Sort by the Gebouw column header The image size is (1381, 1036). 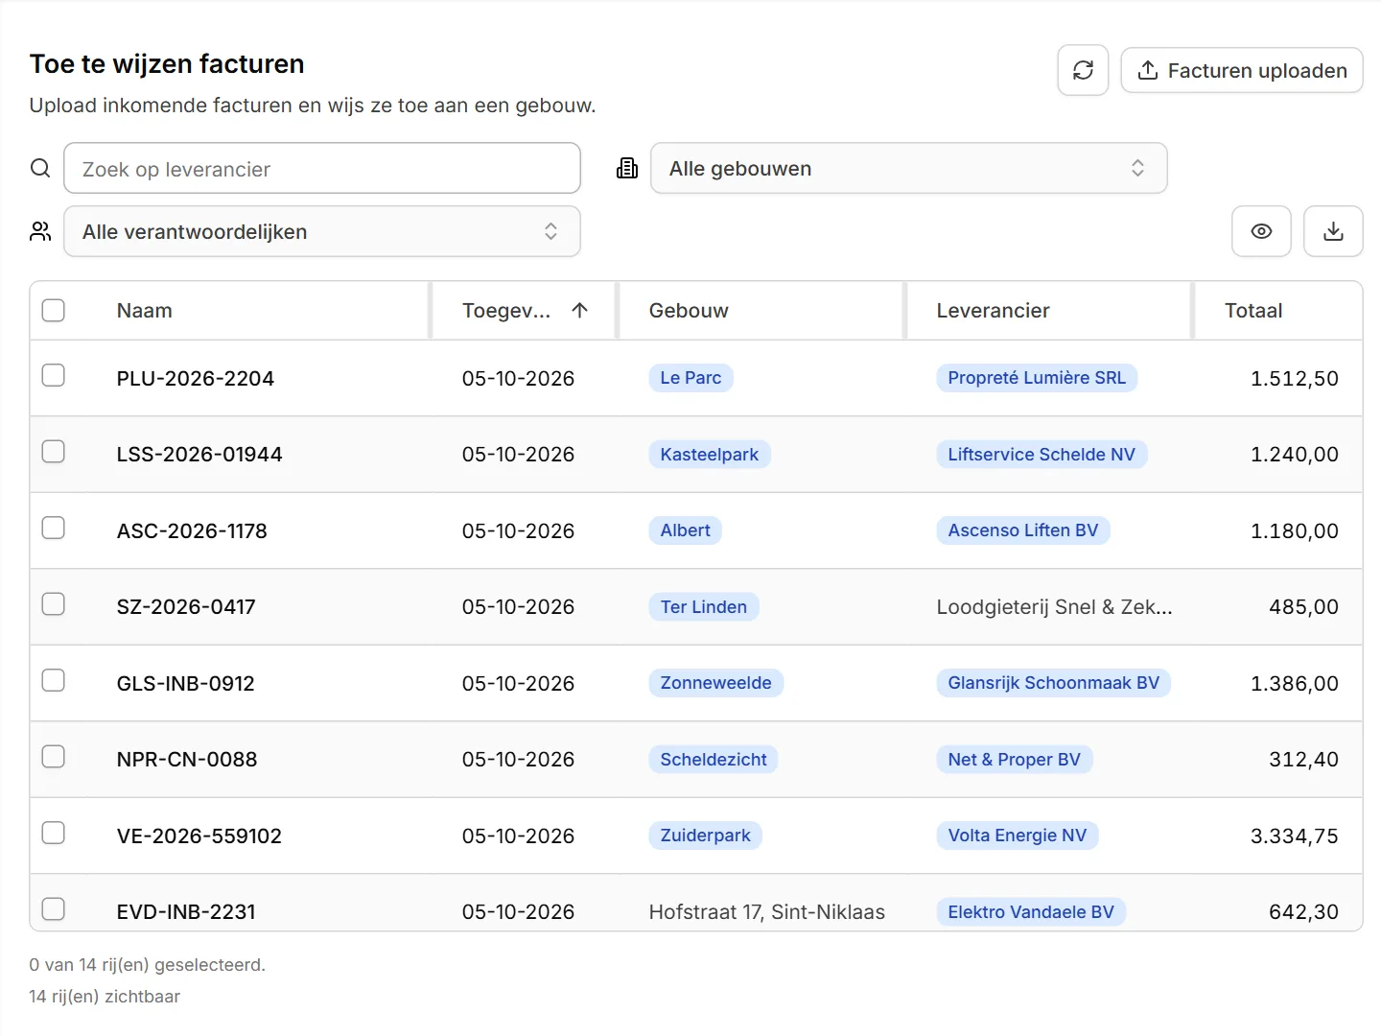(x=689, y=310)
